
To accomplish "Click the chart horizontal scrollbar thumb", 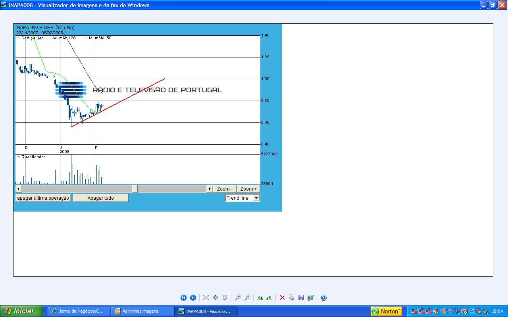I will [135, 189].
